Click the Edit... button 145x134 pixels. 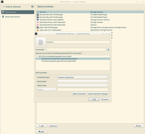pyautogui.click(x=139, y=126)
